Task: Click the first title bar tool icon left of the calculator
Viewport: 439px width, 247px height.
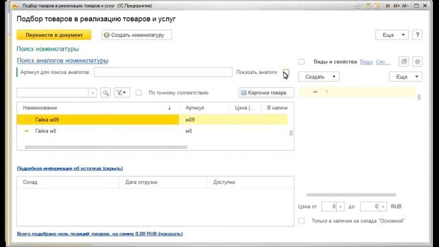Action: click(x=357, y=6)
